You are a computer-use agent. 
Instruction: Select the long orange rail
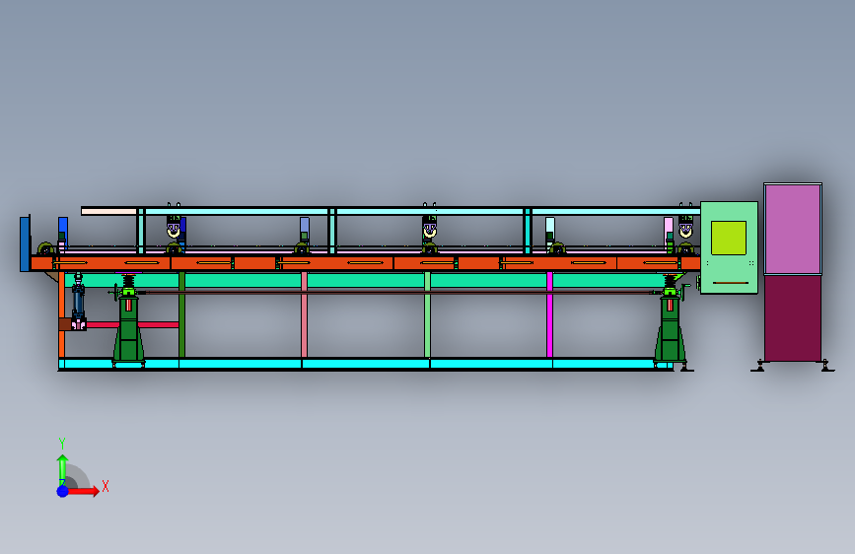pos(365,263)
